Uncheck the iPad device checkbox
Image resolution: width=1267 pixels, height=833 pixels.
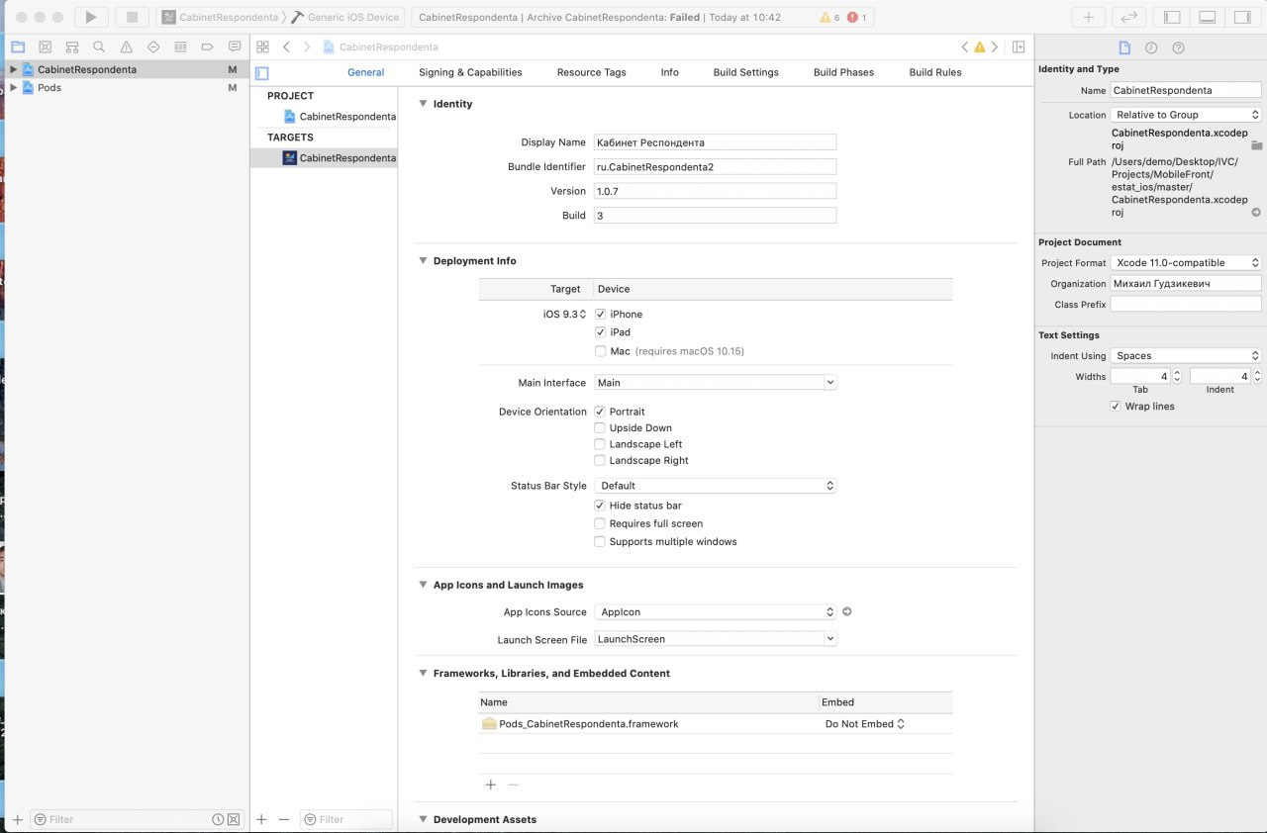600,331
